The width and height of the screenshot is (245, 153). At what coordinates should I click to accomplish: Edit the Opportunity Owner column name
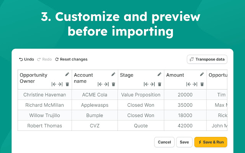67,75
